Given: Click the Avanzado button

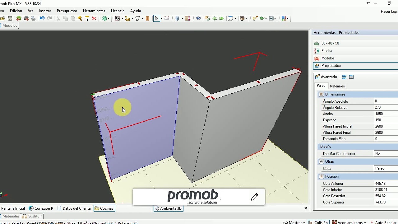Looking at the screenshot, I should click(x=326, y=77).
